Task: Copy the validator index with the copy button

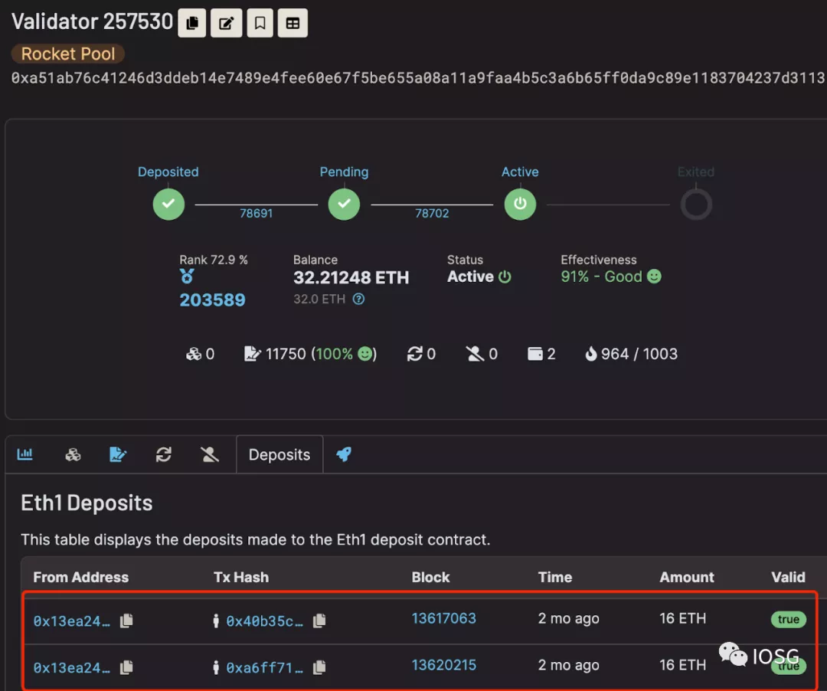Action: click(192, 23)
